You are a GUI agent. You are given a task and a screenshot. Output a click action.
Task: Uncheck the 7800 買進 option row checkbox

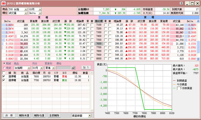tap(4, 77)
